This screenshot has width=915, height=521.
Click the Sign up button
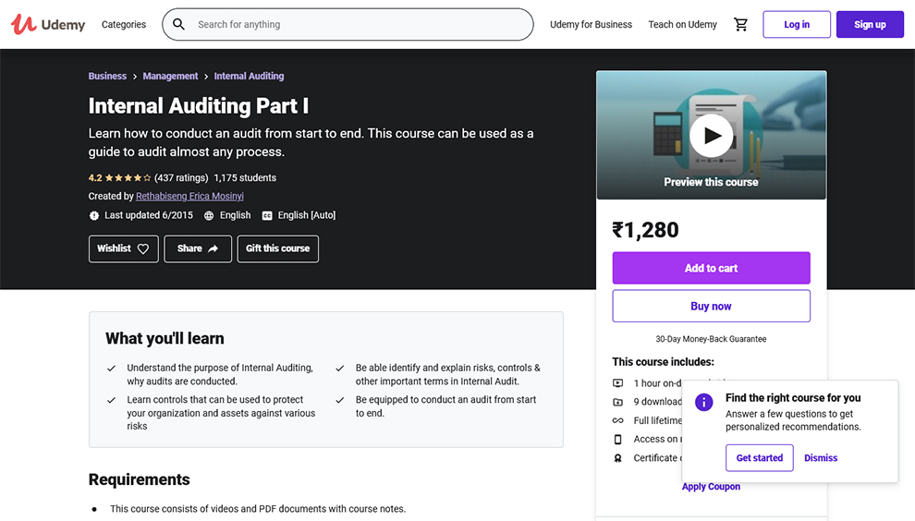870,25
